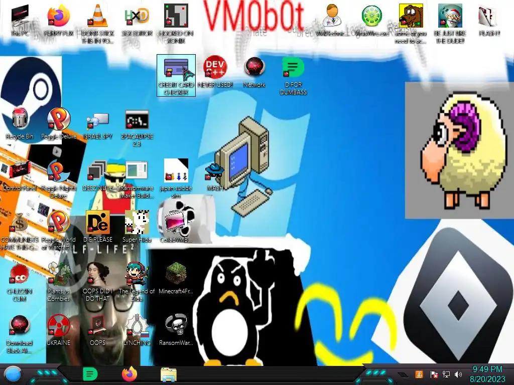514x385 pixels.
Task: Open the green document app in taskbar
Action: [90, 374]
